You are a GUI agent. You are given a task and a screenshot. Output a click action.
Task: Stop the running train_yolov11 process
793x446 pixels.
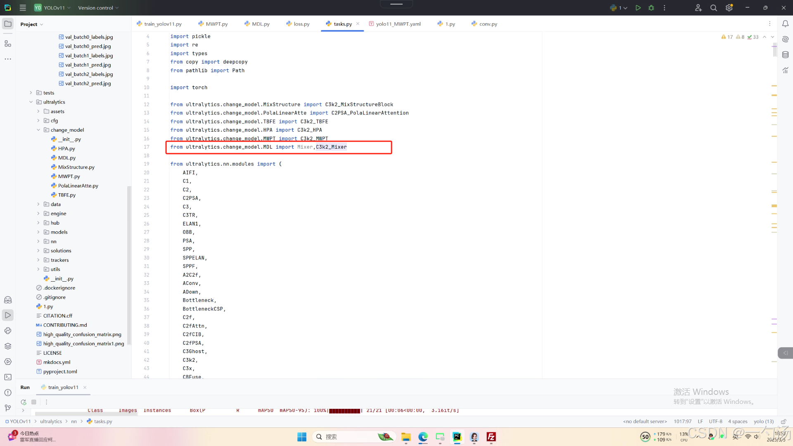pyautogui.click(x=34, y=402)
